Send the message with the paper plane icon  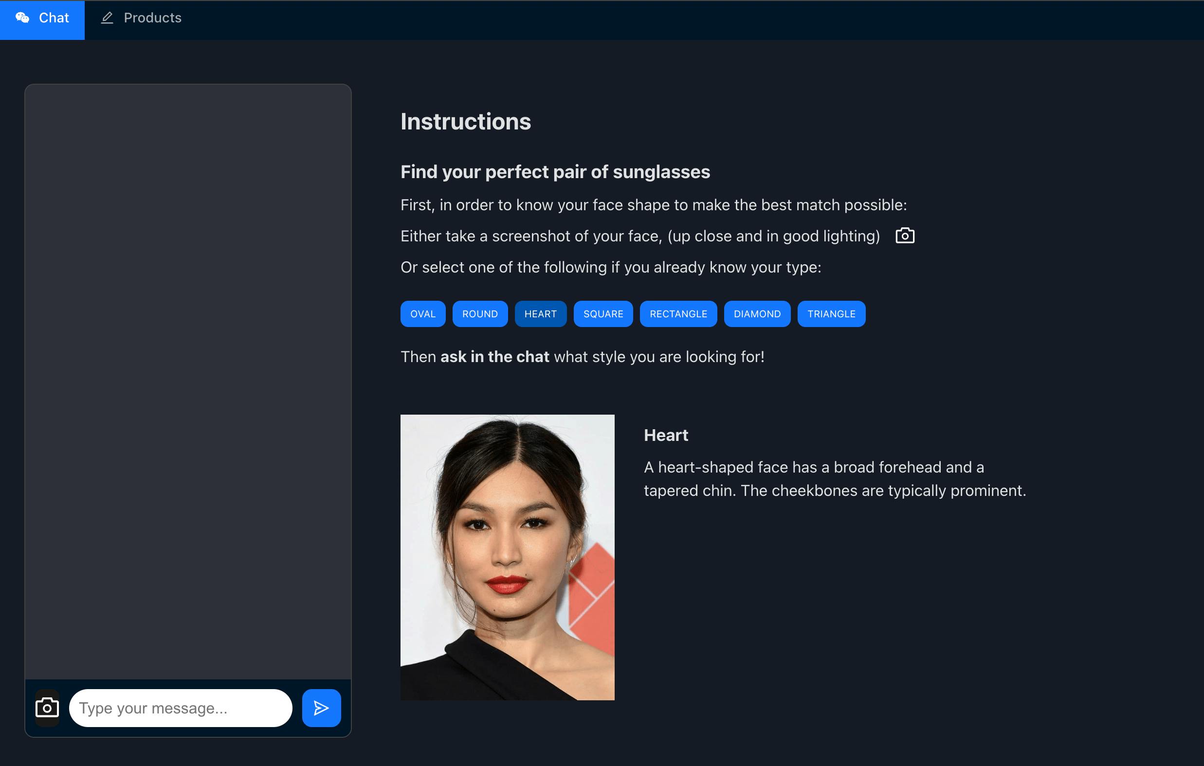pos(321,708)
